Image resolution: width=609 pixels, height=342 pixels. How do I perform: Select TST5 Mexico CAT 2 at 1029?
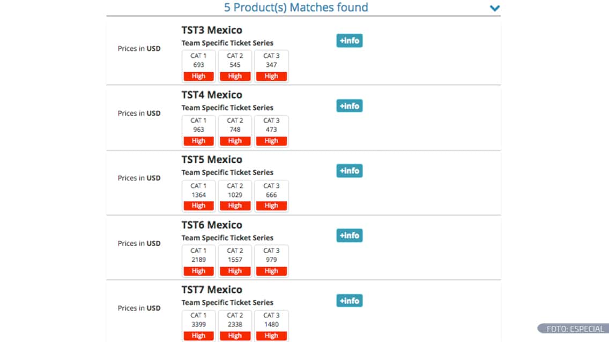235,196
